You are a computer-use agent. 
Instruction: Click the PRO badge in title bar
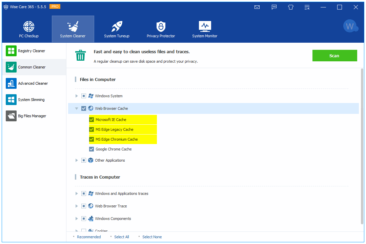click(x=55, y=6)
